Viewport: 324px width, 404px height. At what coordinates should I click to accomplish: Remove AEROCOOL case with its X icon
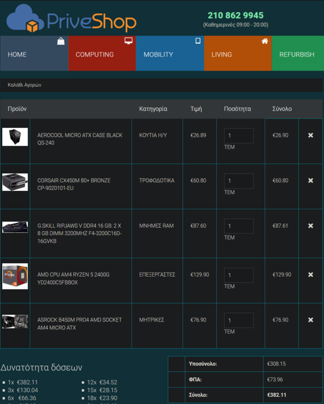(311, 135)
